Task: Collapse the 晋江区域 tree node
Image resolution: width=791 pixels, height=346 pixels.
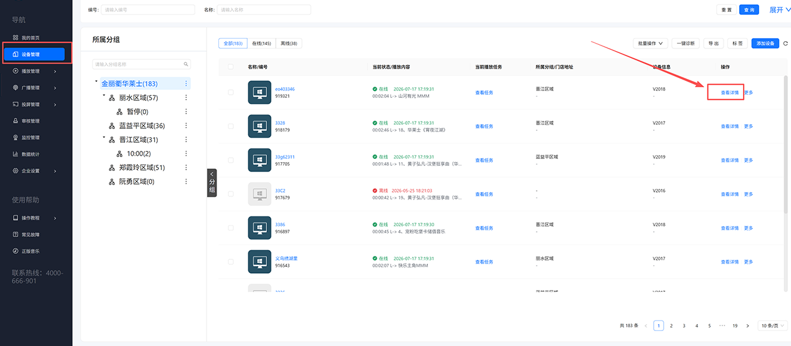Action: tap(104, 138)
